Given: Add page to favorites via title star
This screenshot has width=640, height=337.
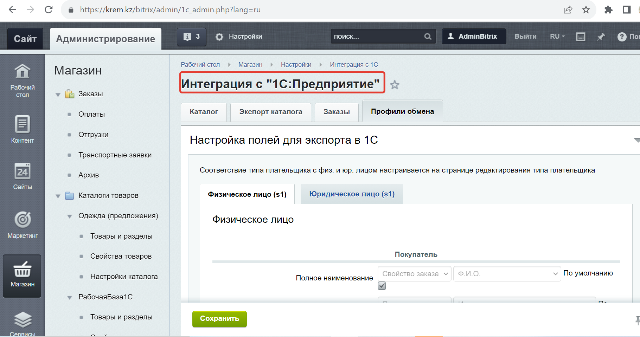Looking at the screenshot, I should coord(395,85).
